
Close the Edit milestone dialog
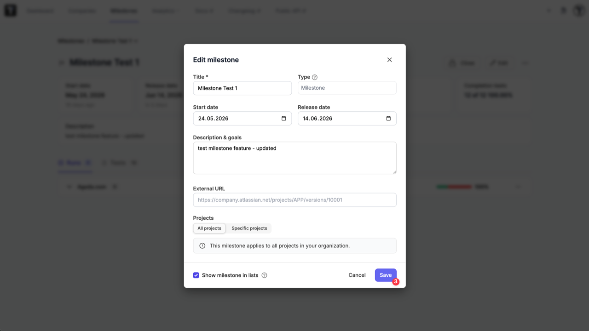(x=389, y=60)
